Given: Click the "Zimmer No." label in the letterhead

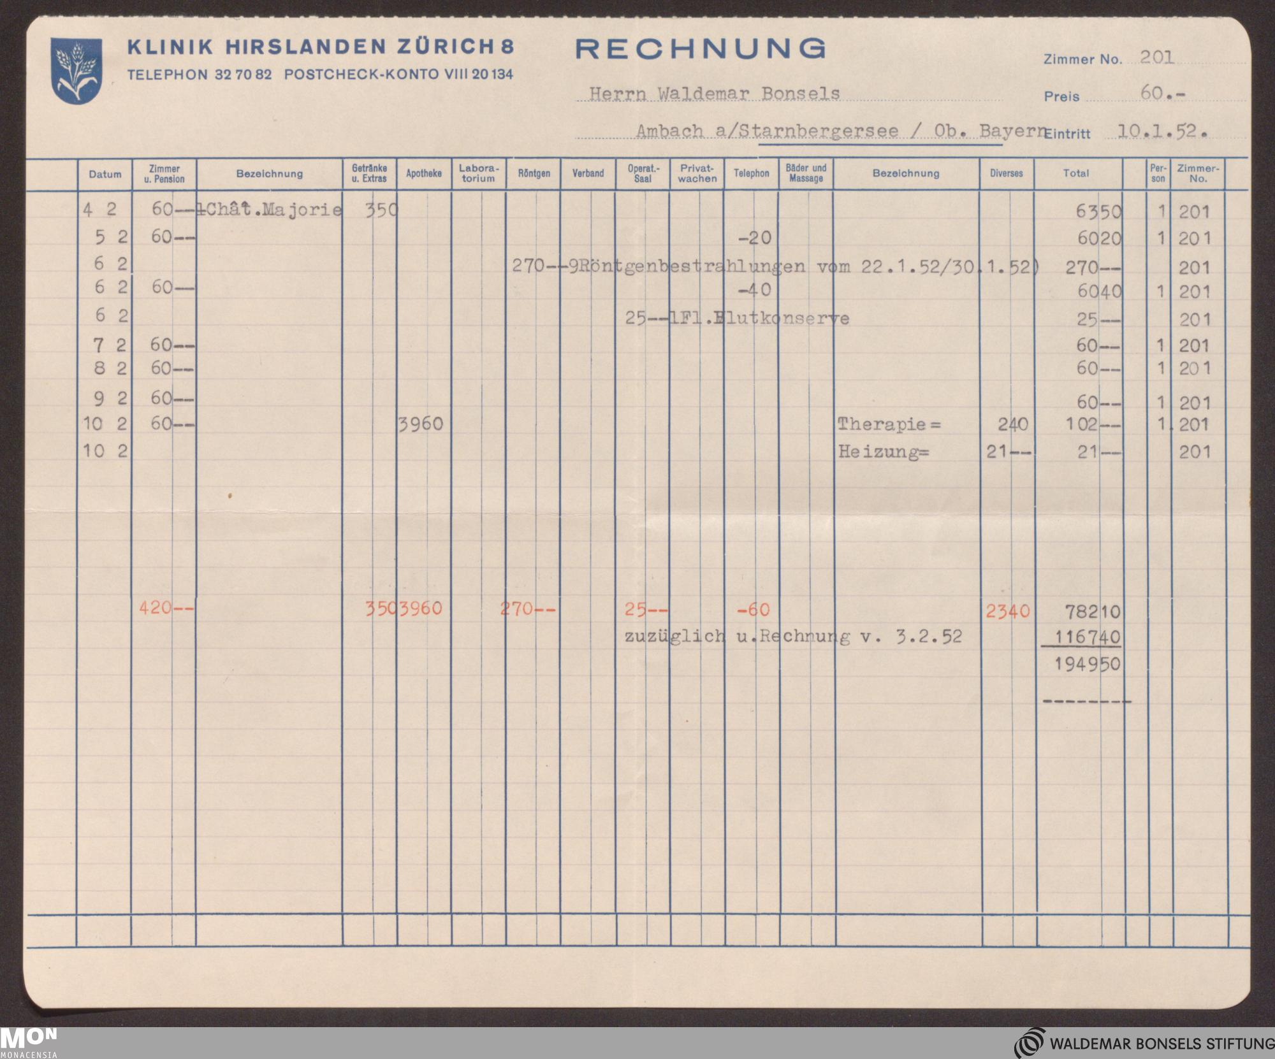Looking at the screenshot, I should click(x=1082, y=60).
